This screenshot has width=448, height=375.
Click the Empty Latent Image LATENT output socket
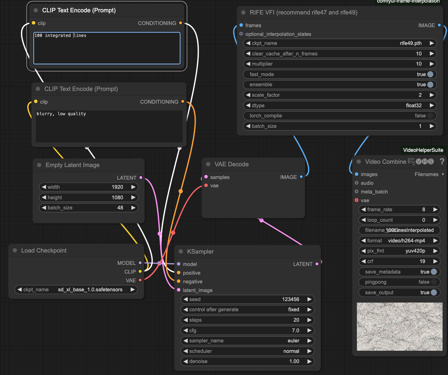pos(141,178)
